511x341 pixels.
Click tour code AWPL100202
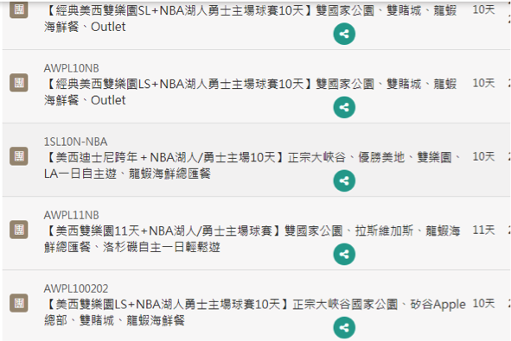click(x=76, y=288)
